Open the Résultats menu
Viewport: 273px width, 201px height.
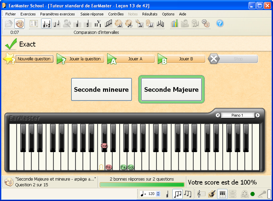tap(150, 14)
